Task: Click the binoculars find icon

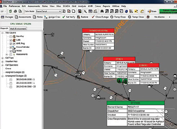Action: click(102, 11)
